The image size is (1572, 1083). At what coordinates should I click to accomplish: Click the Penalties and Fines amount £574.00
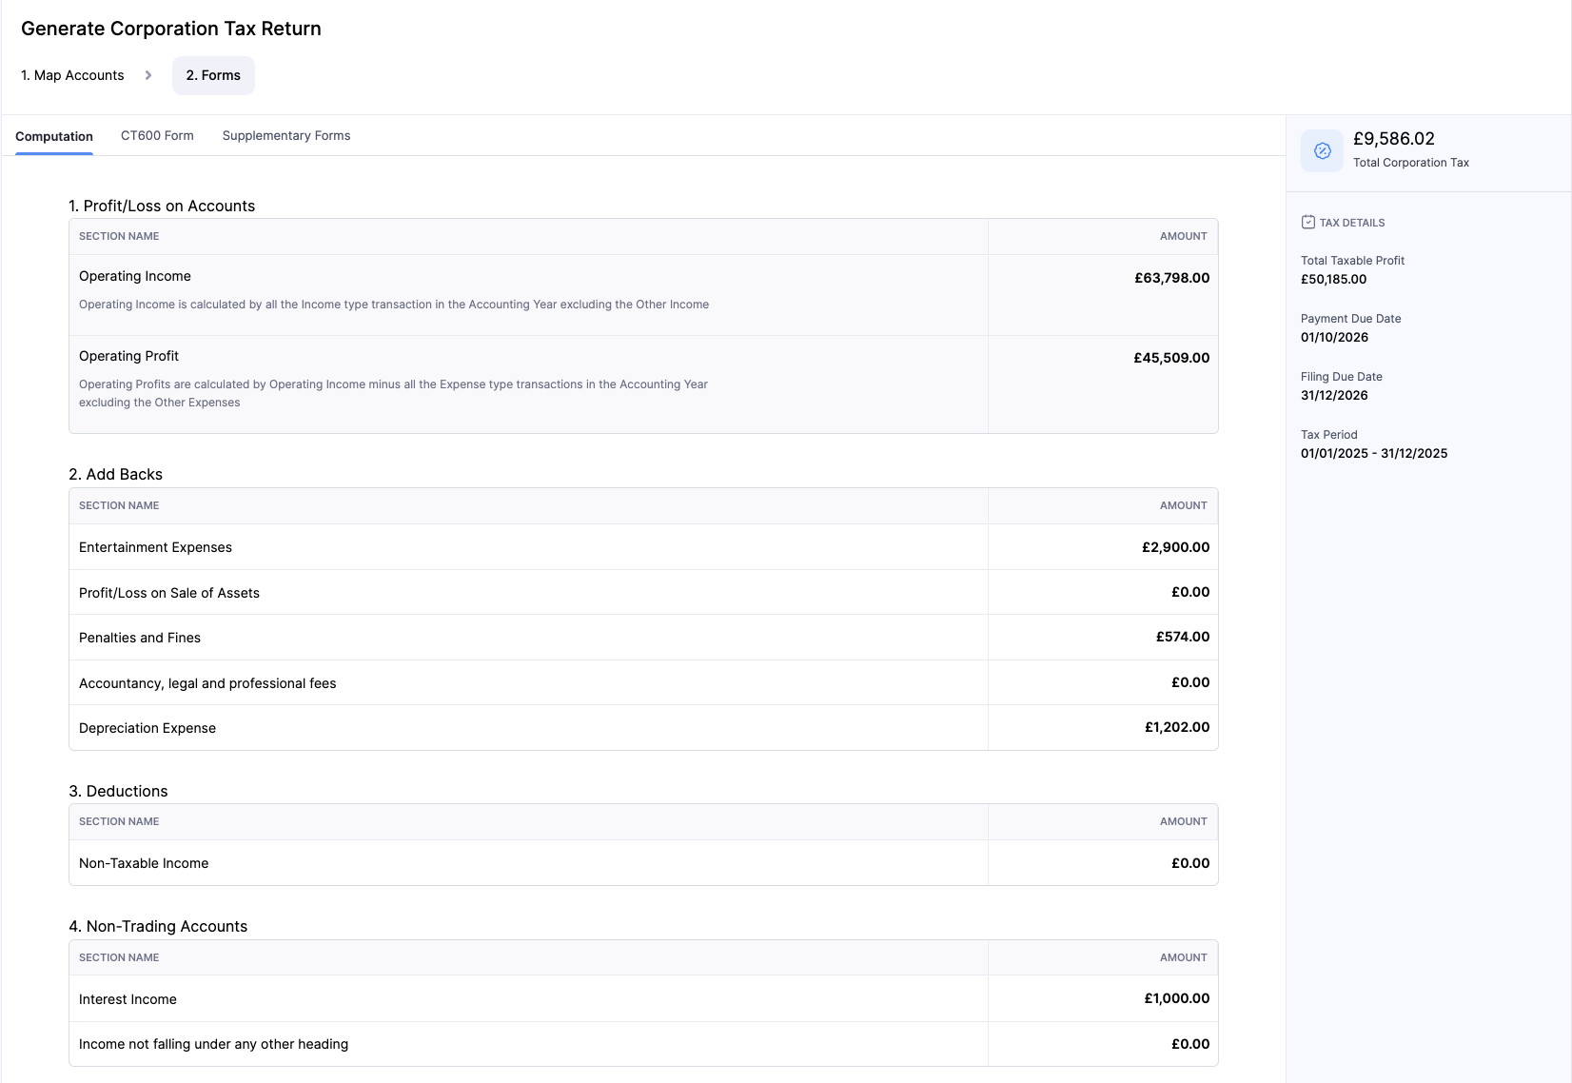pyautogui.click(x=1182, y=637)
